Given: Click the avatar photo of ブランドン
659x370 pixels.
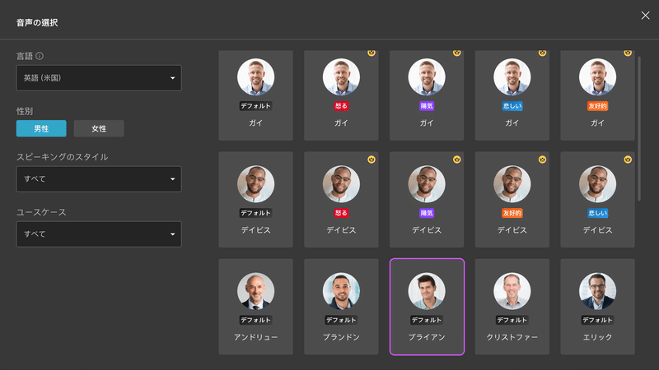Looking at the screenshot, I should pos(341,291).
